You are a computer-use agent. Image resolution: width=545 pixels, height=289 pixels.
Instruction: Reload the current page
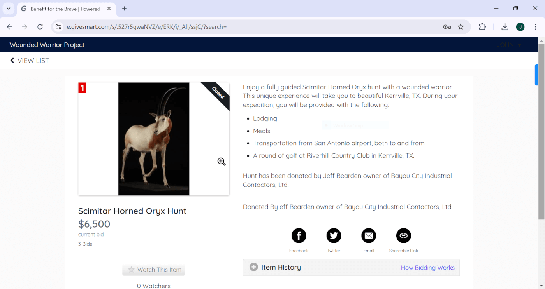(40, 27)
